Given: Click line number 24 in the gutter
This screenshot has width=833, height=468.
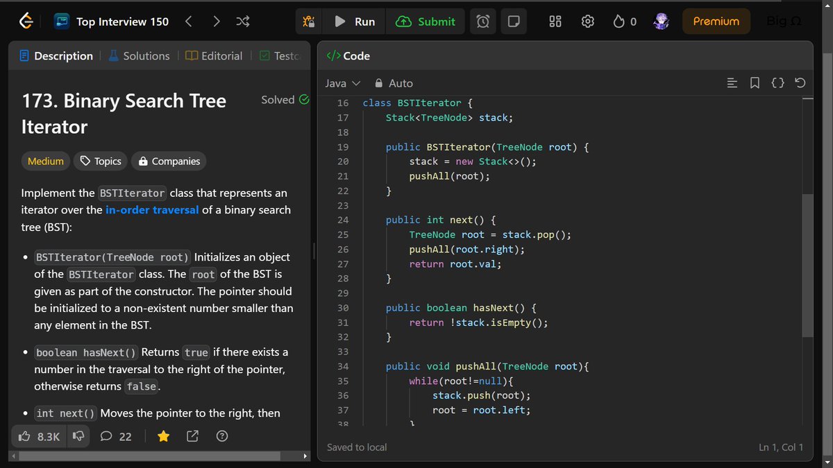Looking at the screenshot, I should tap(343, 220).
